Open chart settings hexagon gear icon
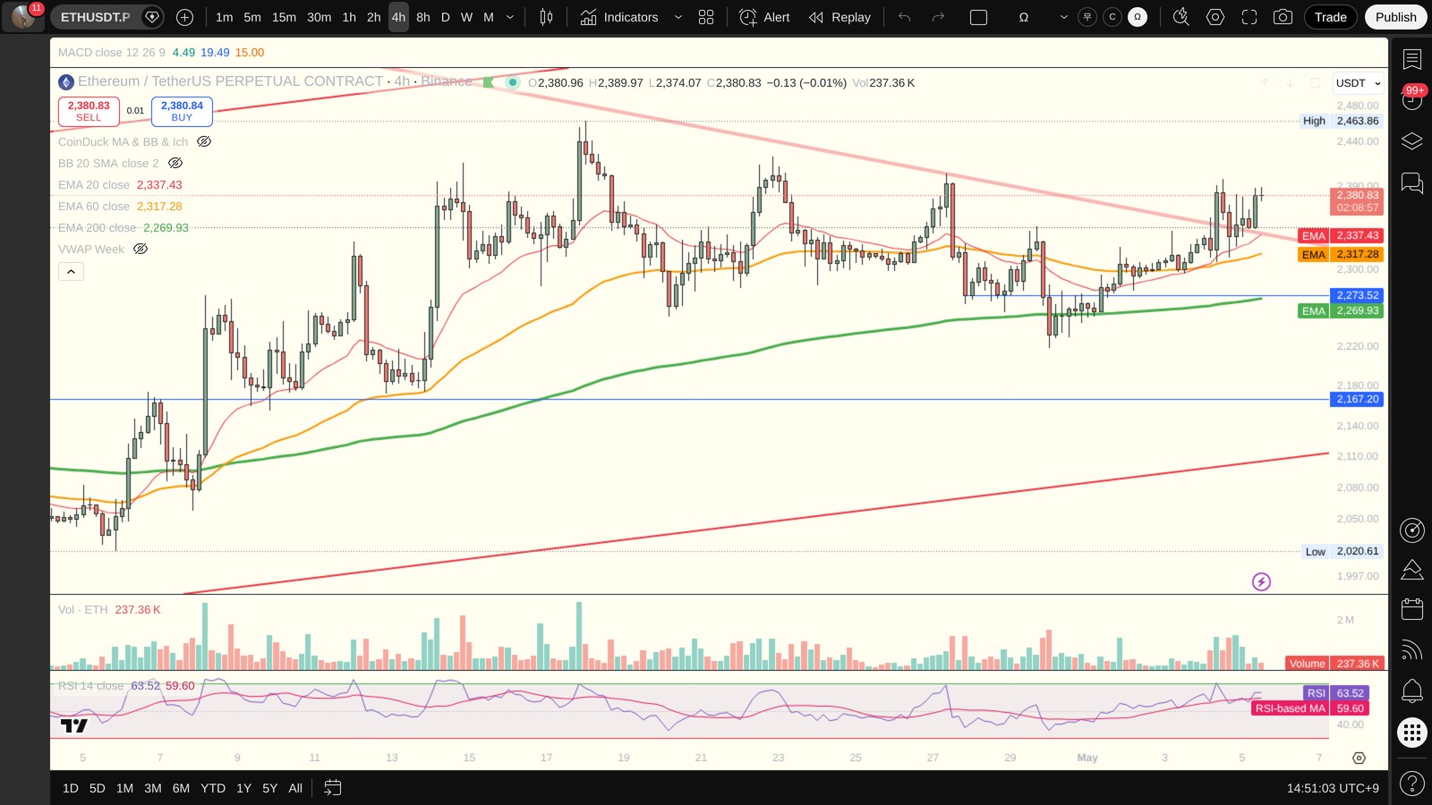Viewport: 1432px width, 805px height. coord(1215,17)
